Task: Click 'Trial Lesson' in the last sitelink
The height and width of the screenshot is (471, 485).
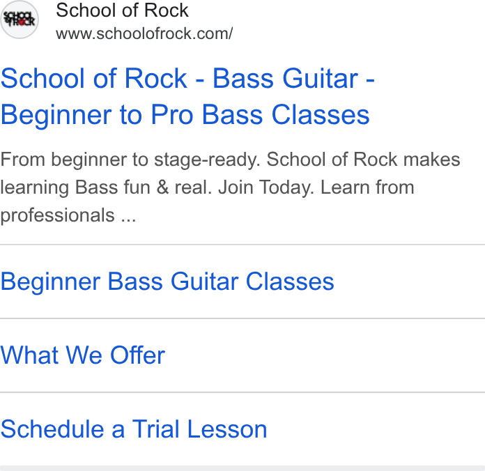Action: click(x=199, y=429)
